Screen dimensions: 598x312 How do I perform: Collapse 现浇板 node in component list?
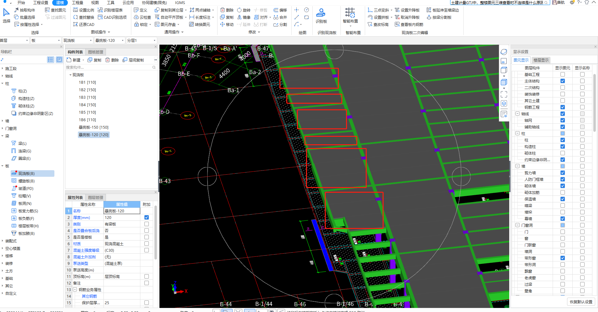pos(70,75)
